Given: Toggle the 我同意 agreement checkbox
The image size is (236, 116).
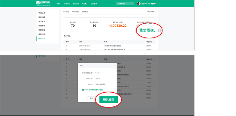Looking at the screenshot, I should point(83,90).
